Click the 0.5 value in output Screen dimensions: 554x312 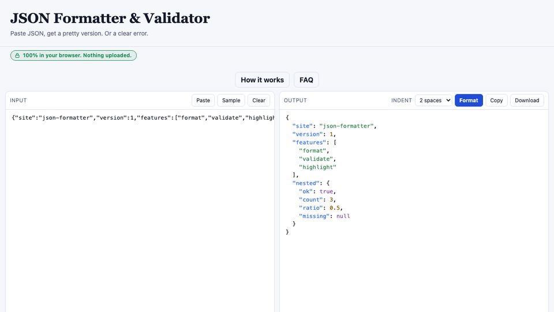335,207
